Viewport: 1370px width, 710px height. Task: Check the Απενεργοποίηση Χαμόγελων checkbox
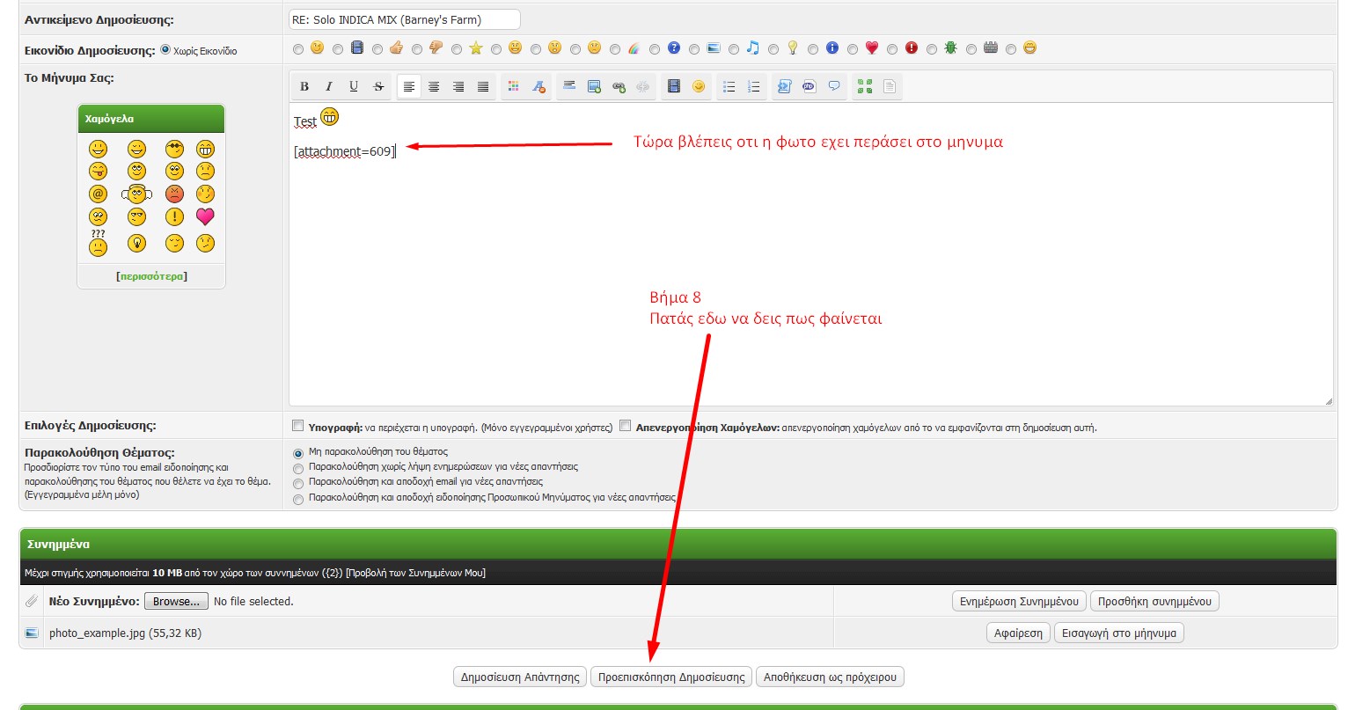point(625,426)
